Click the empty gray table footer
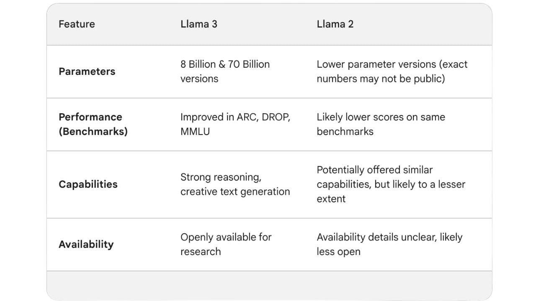The width and height of the screenshot is (536, 301). point(269,285)
